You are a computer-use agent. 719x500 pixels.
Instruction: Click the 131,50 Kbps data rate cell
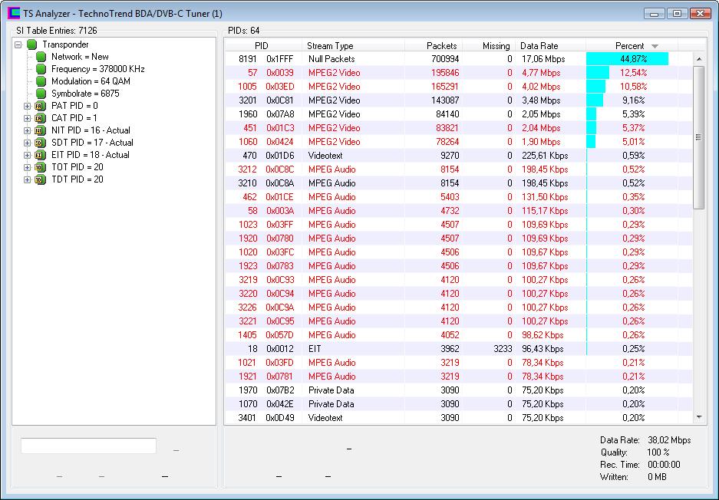[545, 196]
